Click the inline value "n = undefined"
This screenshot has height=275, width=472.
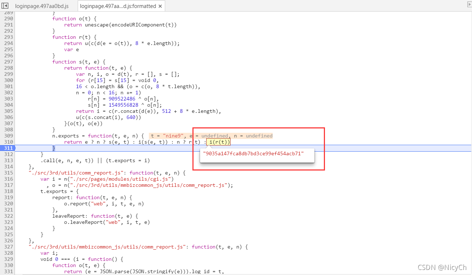(253, 136)
